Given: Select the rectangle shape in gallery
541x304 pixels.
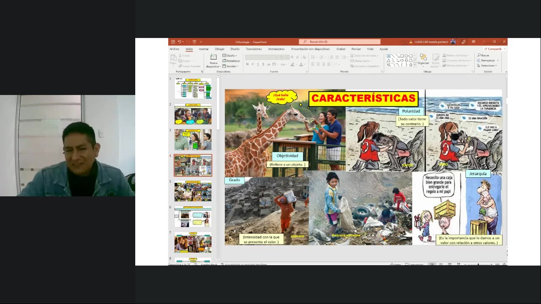Looking at the screenshot, I should 402,56.
